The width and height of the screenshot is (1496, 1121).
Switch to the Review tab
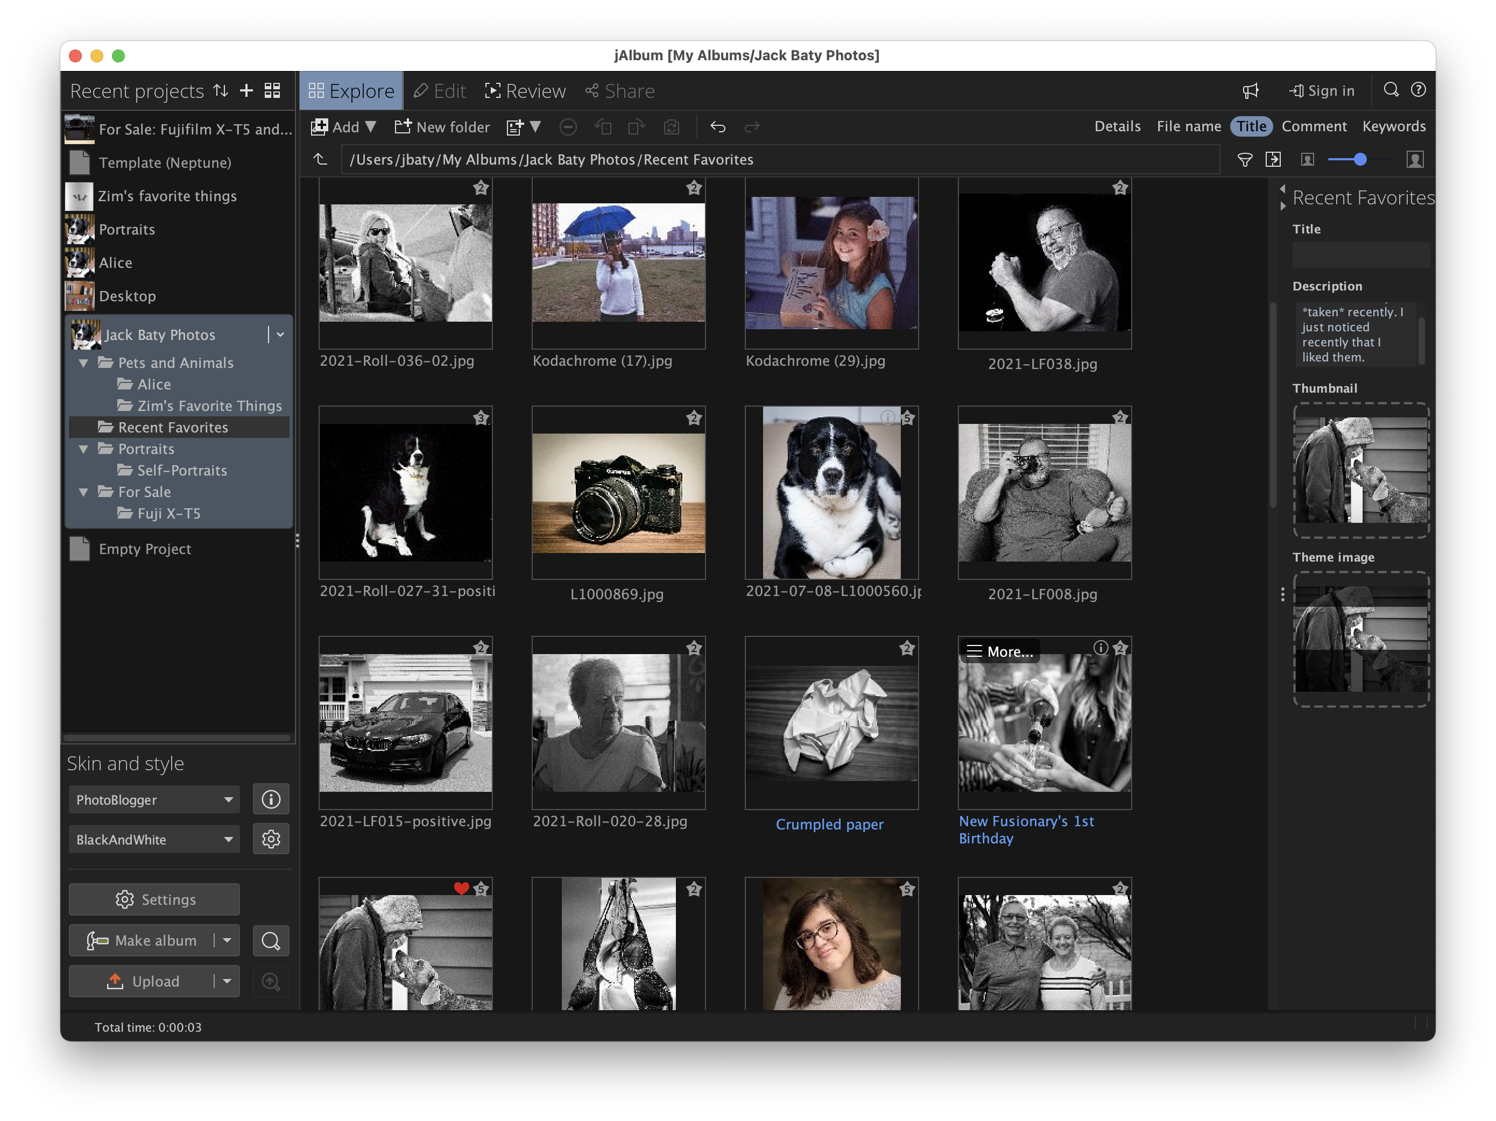point(525,90)
